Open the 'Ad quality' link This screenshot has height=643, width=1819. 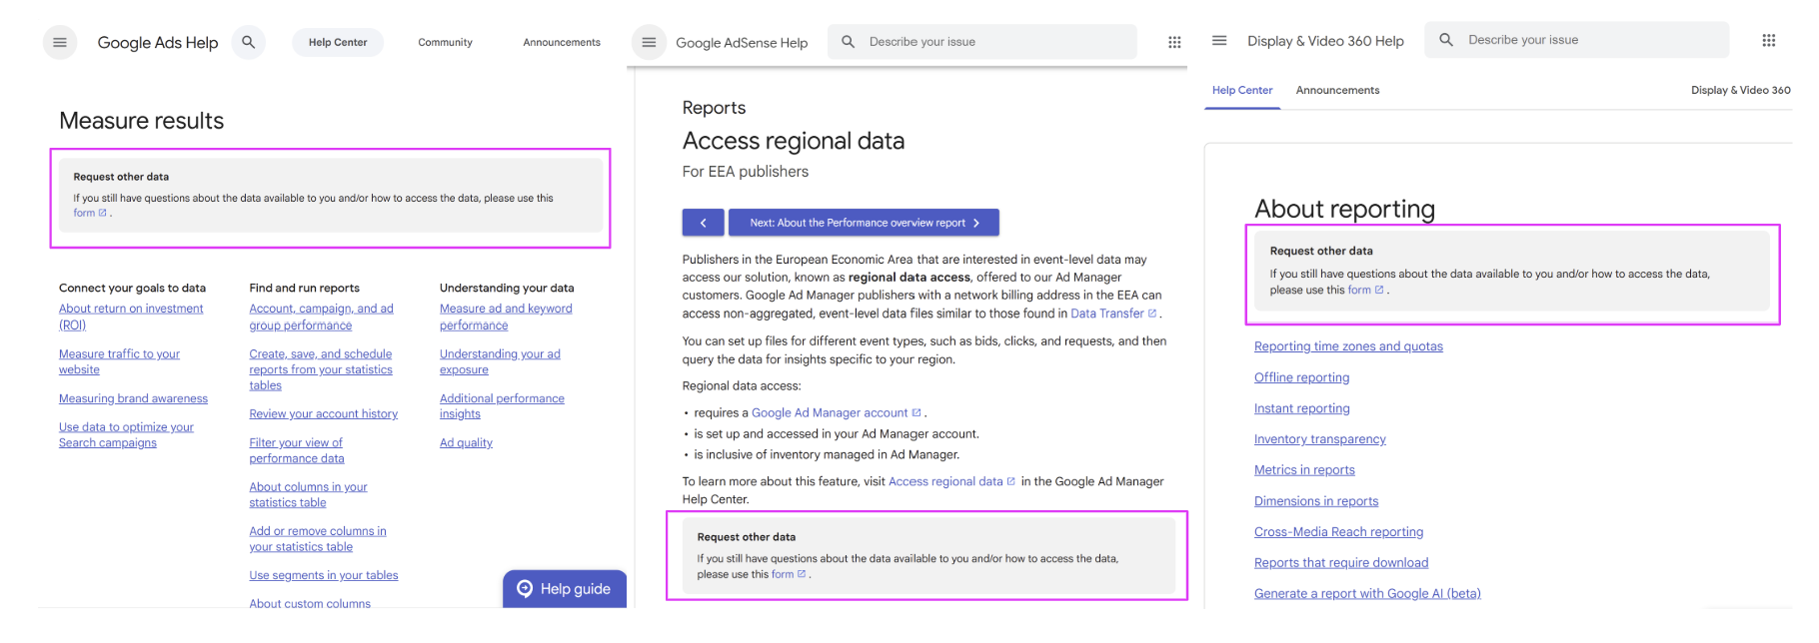point(466,442)
